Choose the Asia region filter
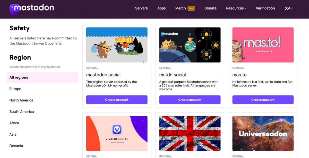The width and height of the screenshot is (309, 158). click(13, 134)
